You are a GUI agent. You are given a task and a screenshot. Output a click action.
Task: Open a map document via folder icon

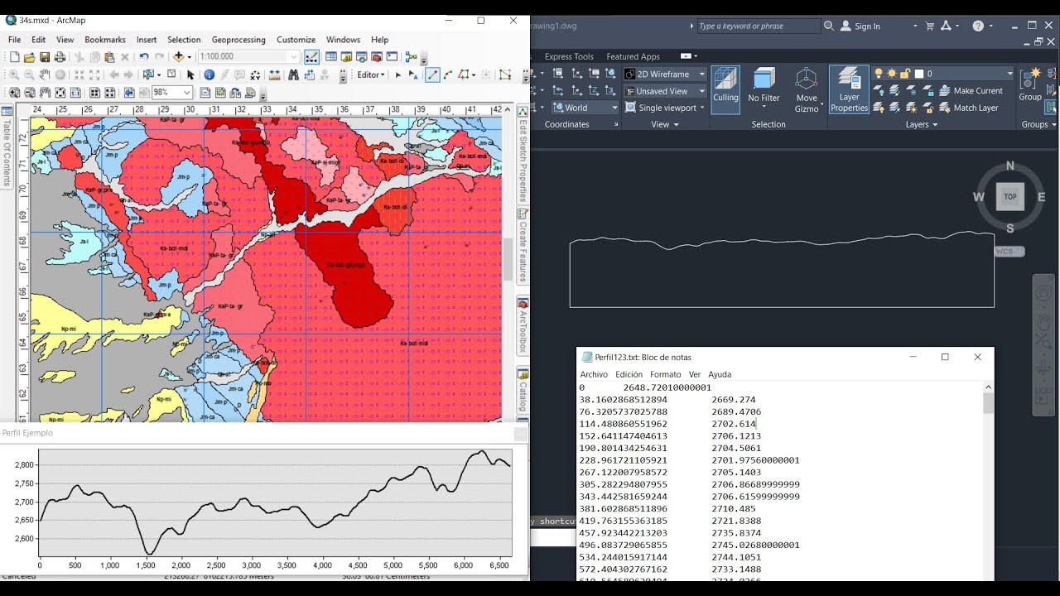29,56
